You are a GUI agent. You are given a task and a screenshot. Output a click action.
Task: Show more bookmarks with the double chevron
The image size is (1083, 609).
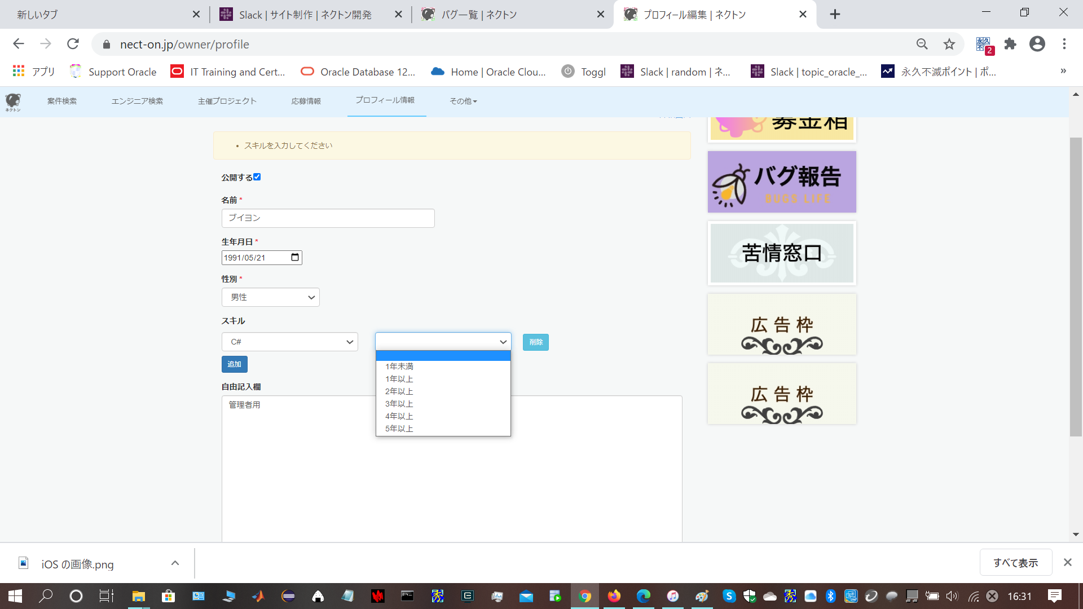click(x=1063, y=71)
